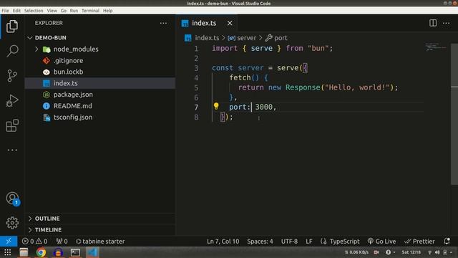This screenshot has width=458, height=258.
Task: Show additional views ellipsis in activity bar
Action: [x=12, y=150]
